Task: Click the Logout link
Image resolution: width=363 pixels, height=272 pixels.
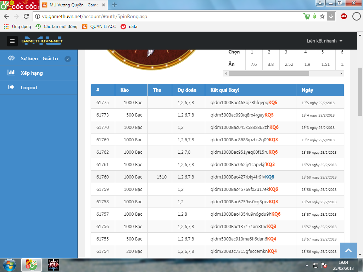Action: click(29, 87)
